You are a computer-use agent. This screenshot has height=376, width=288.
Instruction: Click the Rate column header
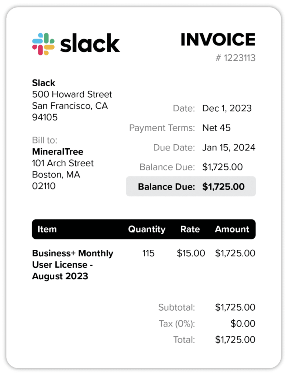coord(190,229)
